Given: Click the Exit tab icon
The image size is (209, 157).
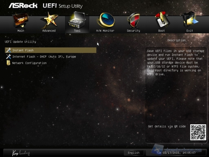Looking at the screenshot, I should click(189, 21).
